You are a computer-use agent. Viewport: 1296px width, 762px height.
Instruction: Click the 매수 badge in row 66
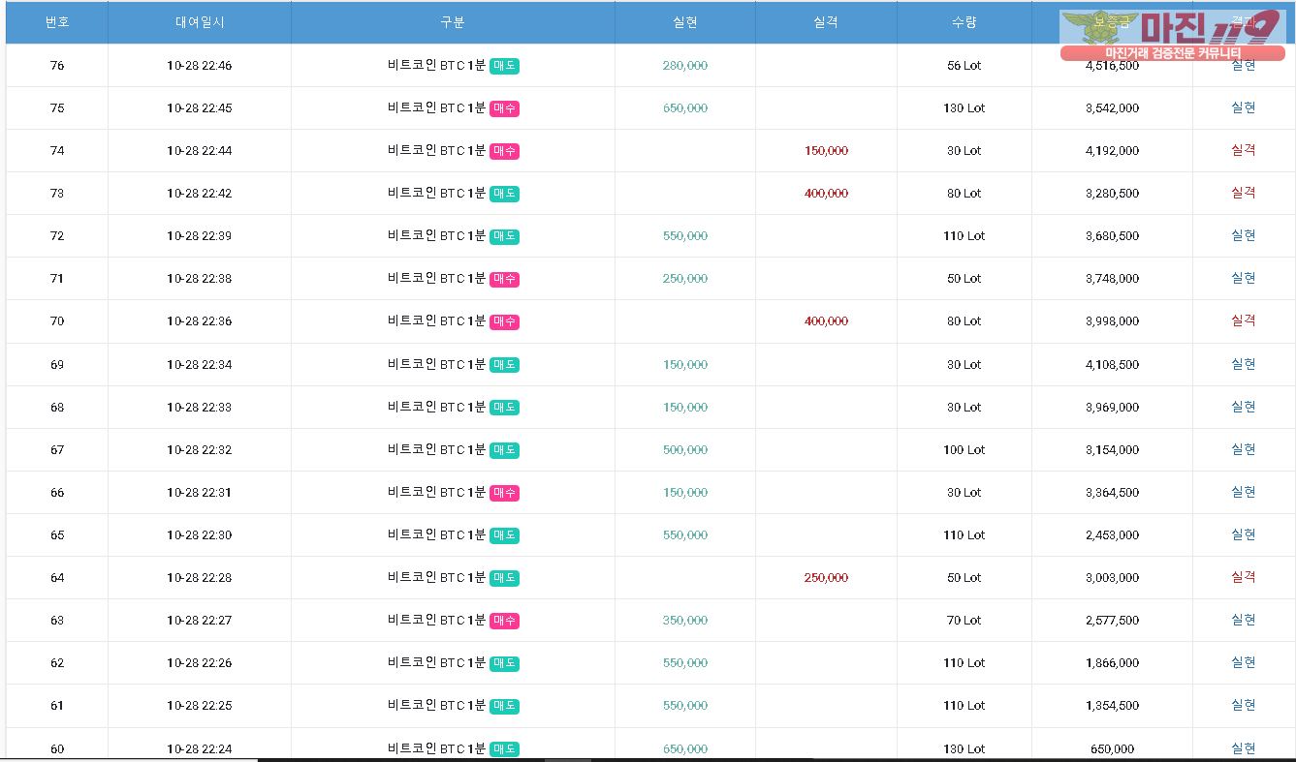pyautogui.click(x=504, y=493)
